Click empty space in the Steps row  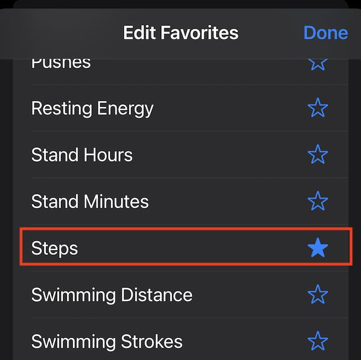194,248
